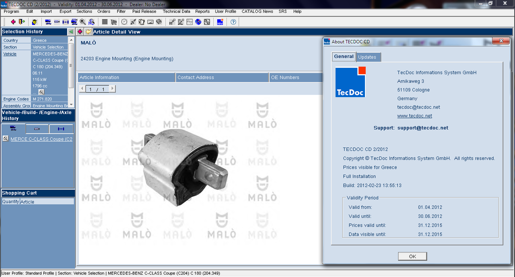515x277 pixels.
Task: Click OK in the About TECDOC CD dialog
Action: point(412,256)
